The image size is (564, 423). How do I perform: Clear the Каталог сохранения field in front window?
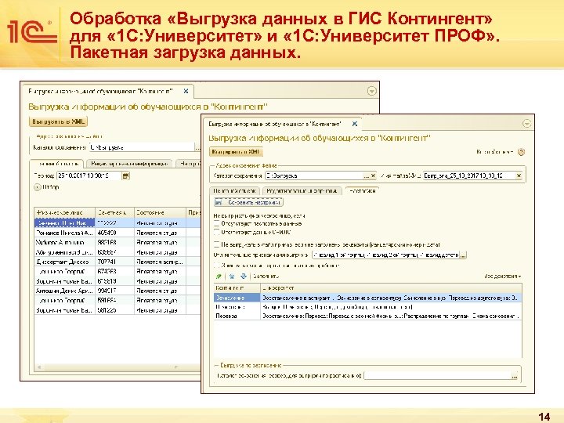tap(374, 176)
